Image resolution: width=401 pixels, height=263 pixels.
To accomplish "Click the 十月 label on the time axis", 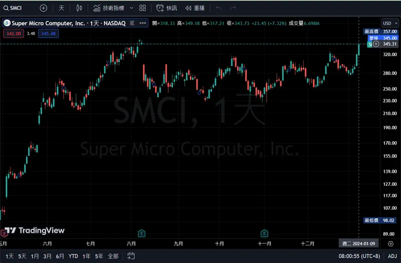I will point(220,243).
